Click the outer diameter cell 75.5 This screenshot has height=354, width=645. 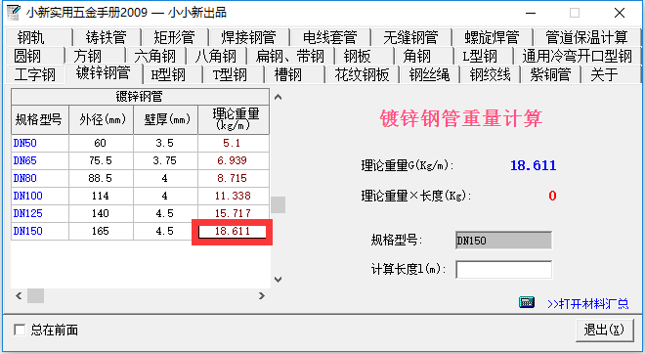point(101,160)
